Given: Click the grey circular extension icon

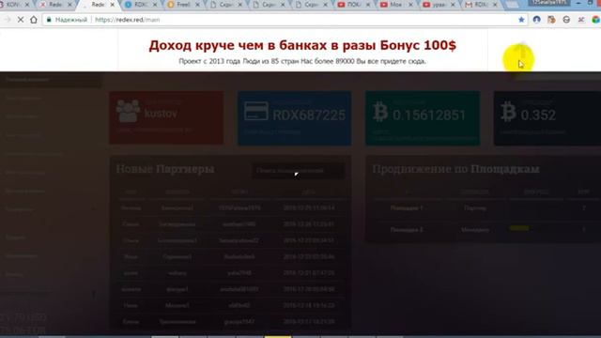Looking at the screenshot, I should click(566, 19).
